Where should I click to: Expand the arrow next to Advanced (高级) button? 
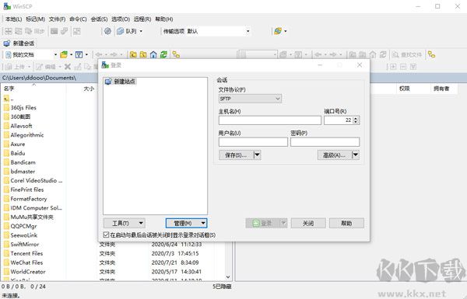(x=356, y=155)
